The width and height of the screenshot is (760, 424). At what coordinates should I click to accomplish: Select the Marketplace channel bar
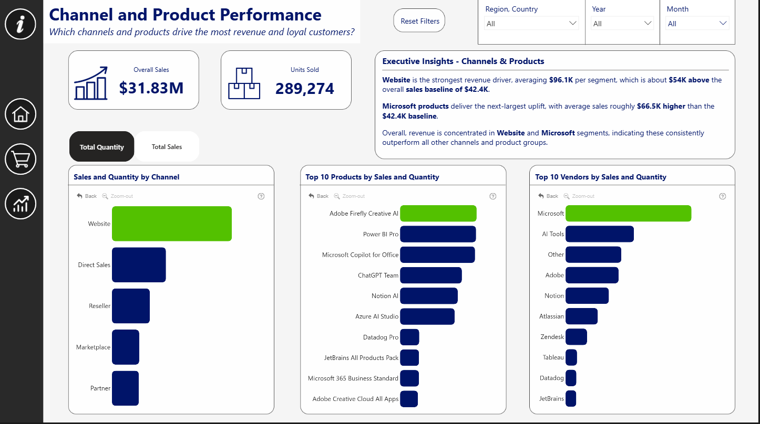coord(126,347)
